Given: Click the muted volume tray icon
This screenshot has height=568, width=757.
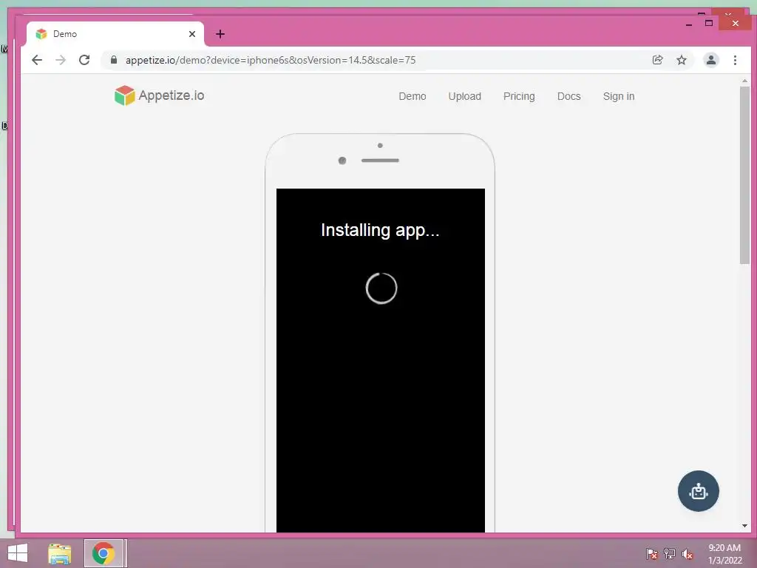Looking at the screenshot, I should (x=688, y=553).
